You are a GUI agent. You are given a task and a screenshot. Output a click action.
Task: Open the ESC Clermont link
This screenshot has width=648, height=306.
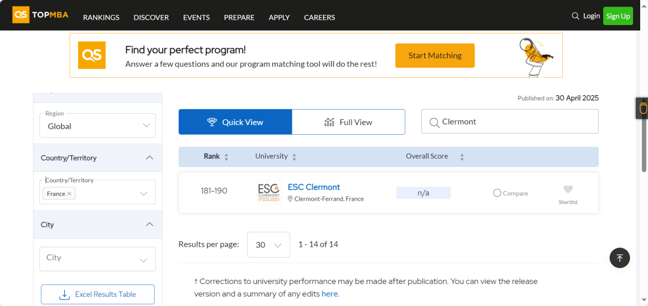pos(314,187)
